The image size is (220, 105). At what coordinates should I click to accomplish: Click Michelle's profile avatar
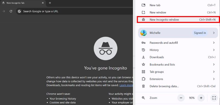click(x=143, y=33)
